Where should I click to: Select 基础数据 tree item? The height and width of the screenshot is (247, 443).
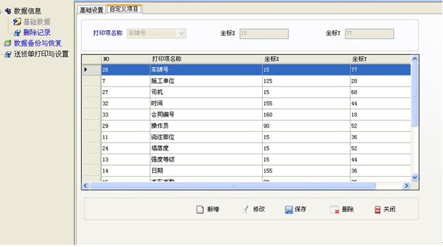click(37, 22)
